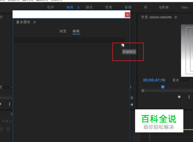Image resolution: width=193 pixels, height=142 pixels.
Task: Click the 节目: S80505-08160110 panel title
Action: tap(156, 17)
